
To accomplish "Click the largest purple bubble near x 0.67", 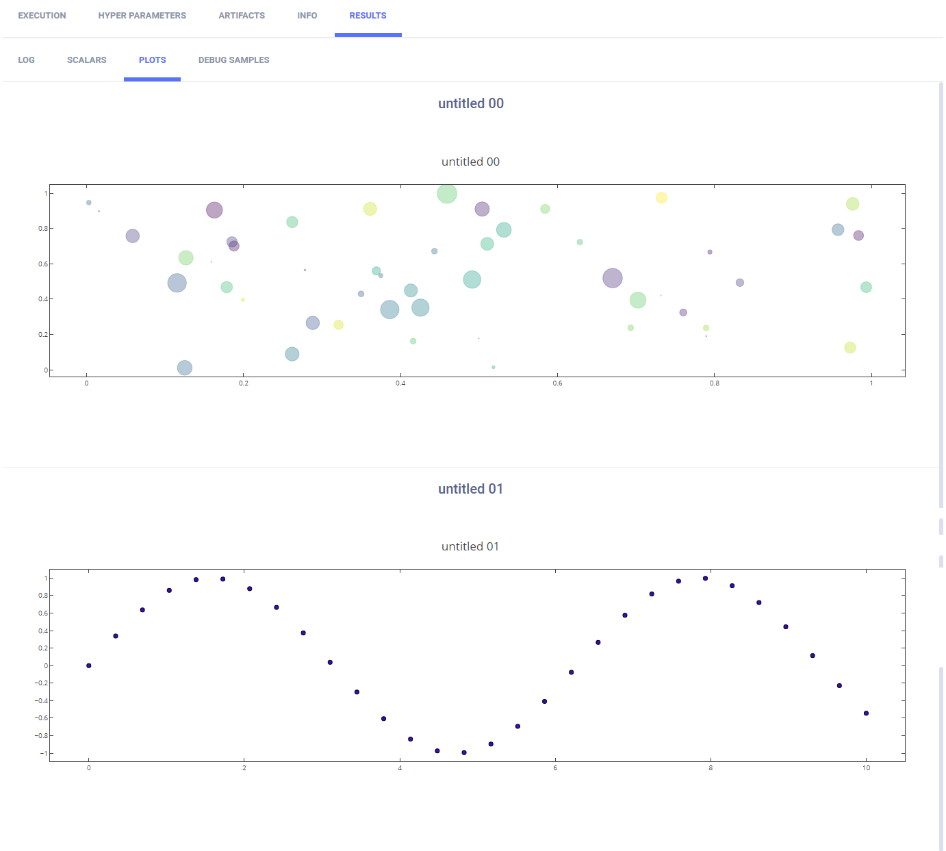I will pos(613,278).
